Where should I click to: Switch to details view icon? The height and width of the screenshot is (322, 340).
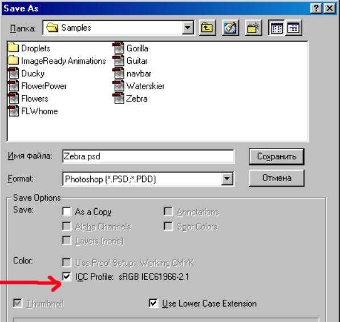coord(294,27)
